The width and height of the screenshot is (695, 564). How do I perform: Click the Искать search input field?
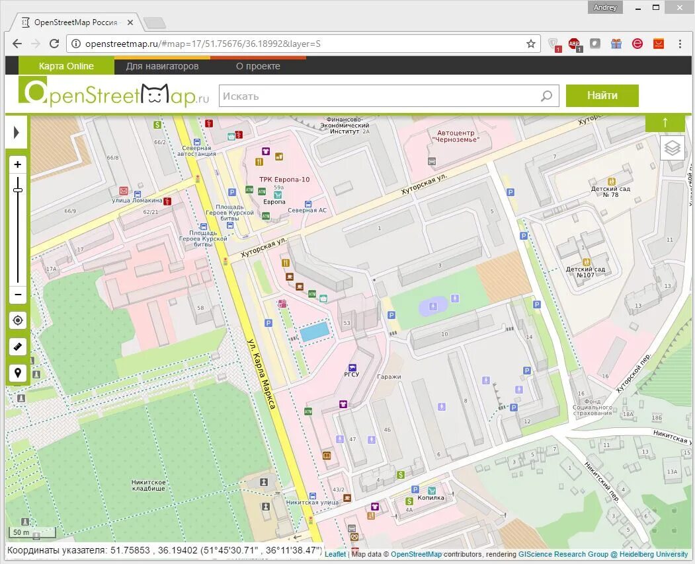point(389,96)
